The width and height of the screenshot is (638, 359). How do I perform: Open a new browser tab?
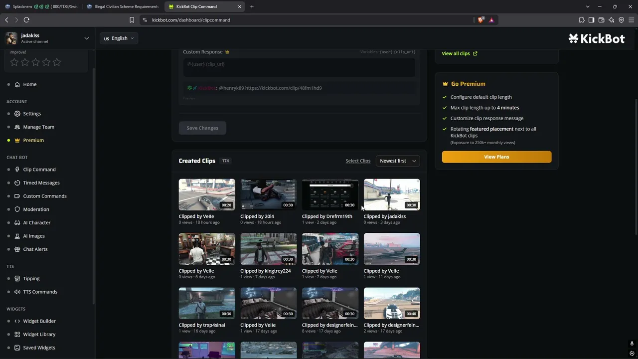coord(252,6)
